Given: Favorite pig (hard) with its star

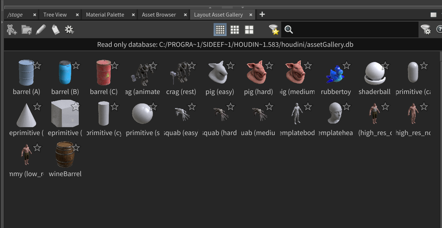Looking at the screenshot, I should (269, 65).
